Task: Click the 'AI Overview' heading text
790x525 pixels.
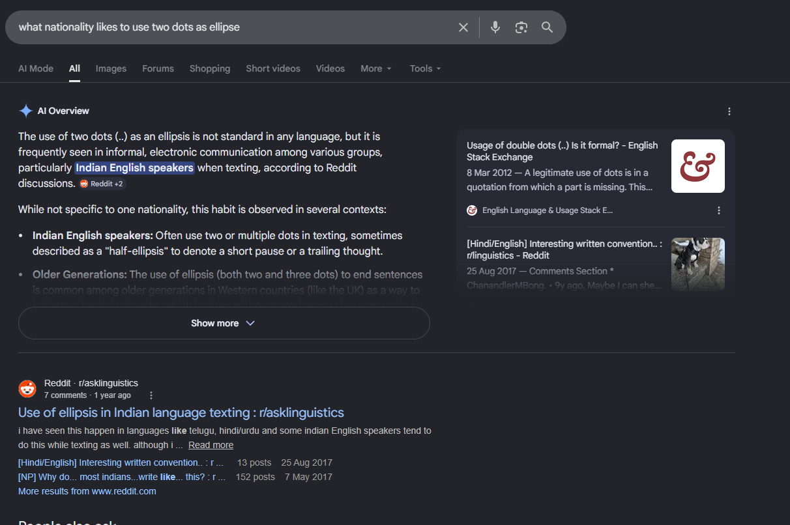Action: tap(63, 111)
